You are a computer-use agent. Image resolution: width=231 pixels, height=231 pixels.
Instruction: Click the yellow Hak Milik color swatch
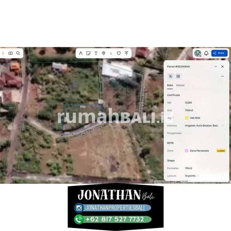point(187,118)
